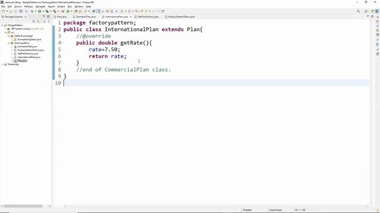Viewport: 380px width, 213px height.
Task: Collapse the DesignPattern project node
Action: (x=2, y=25)
